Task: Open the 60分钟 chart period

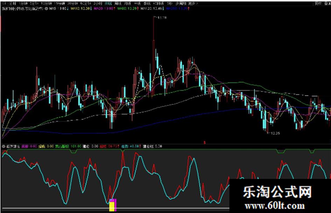Action: click(86, 3)
